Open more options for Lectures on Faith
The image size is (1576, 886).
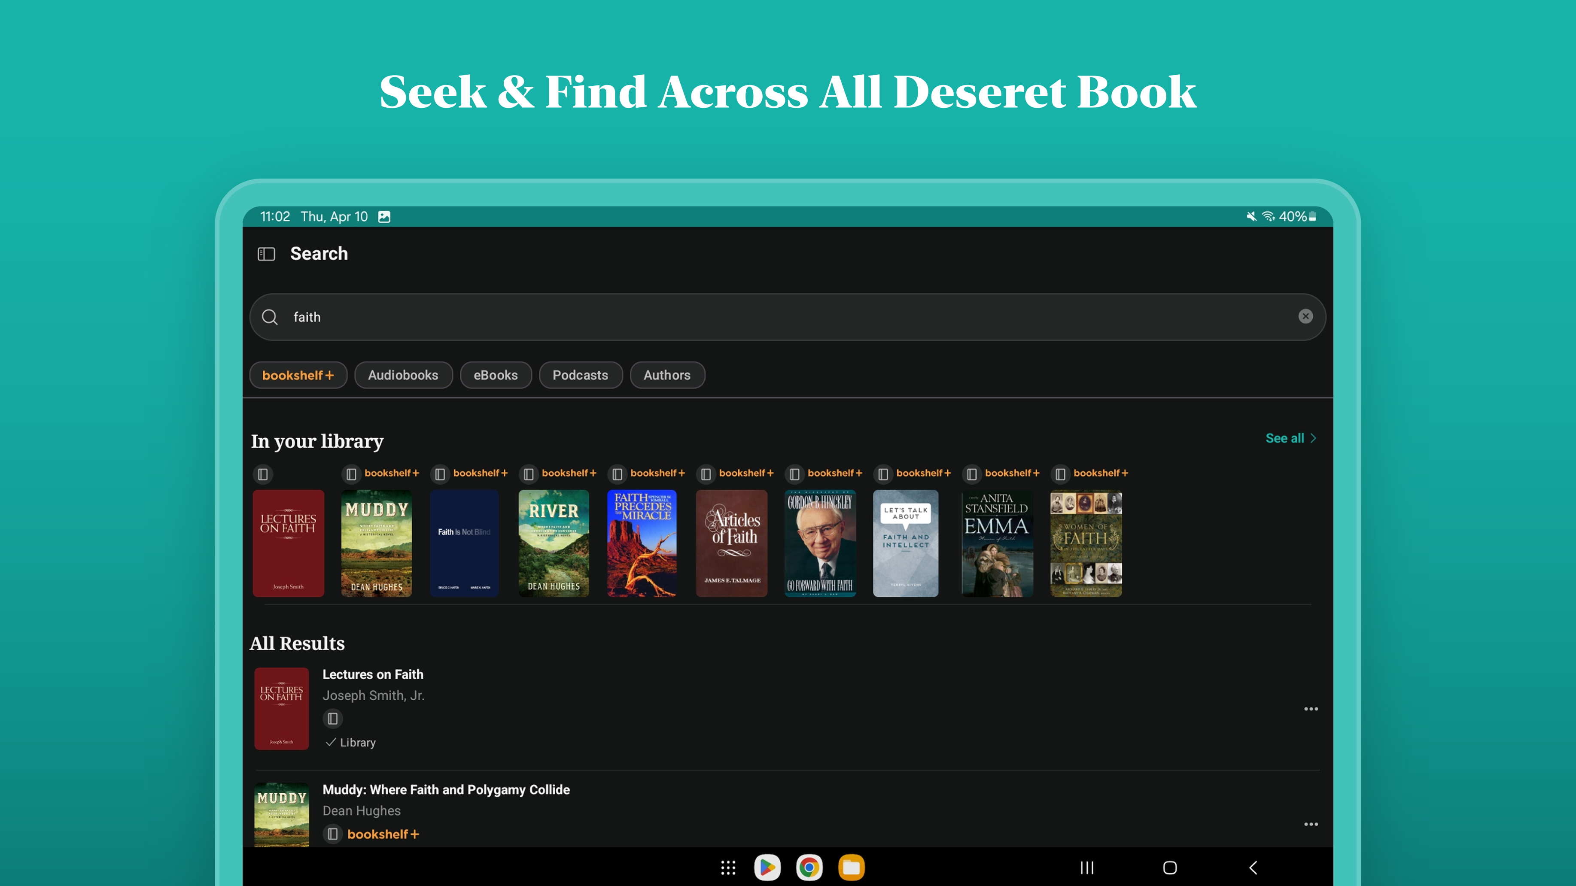[x=1311, y=709]
